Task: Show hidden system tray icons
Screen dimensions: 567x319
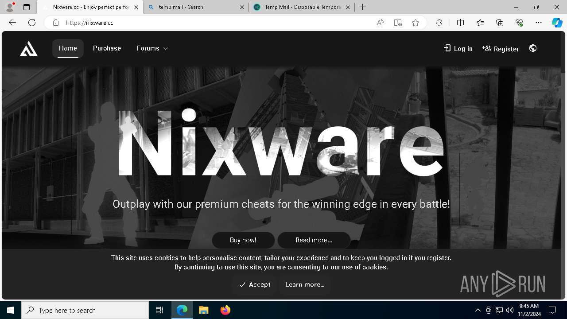Action: [x=478, y=310]
